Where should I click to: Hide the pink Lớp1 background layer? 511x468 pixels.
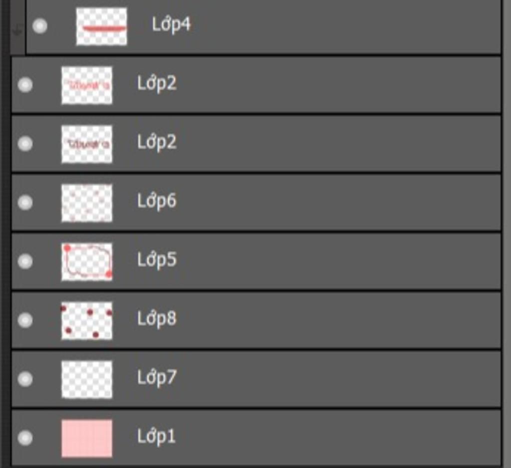(25, 438)
